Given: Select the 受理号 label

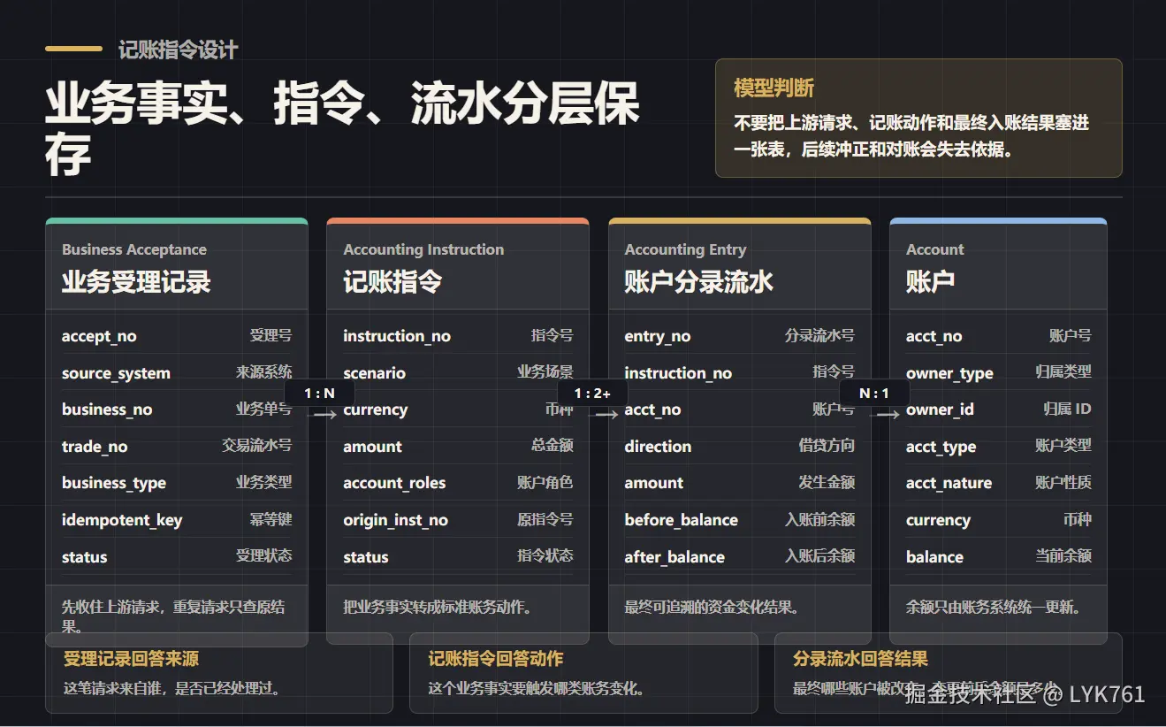Looking at the screenshot, I should coord(271,335).
